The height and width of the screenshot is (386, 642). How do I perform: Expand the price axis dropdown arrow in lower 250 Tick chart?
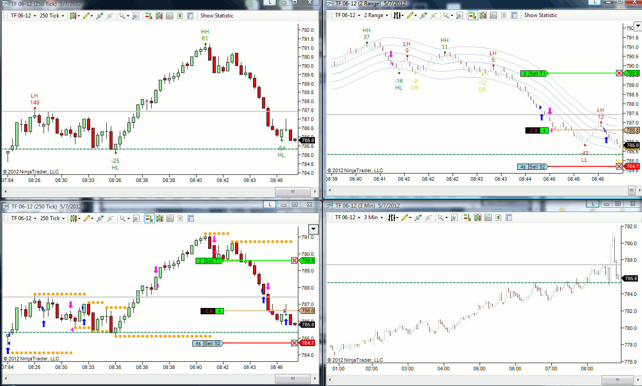(313, 230)
